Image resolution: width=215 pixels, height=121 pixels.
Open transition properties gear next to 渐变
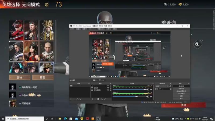point(170,86)
